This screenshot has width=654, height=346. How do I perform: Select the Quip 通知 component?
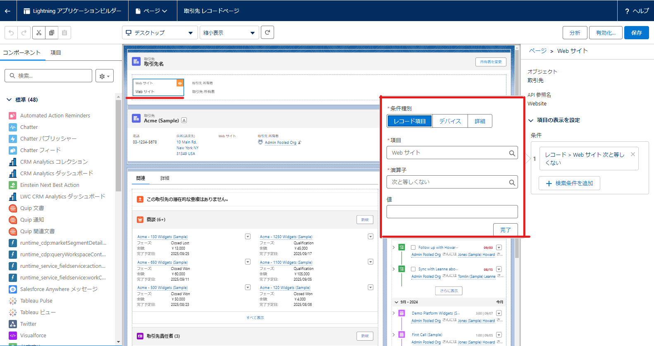click(32, 220)
